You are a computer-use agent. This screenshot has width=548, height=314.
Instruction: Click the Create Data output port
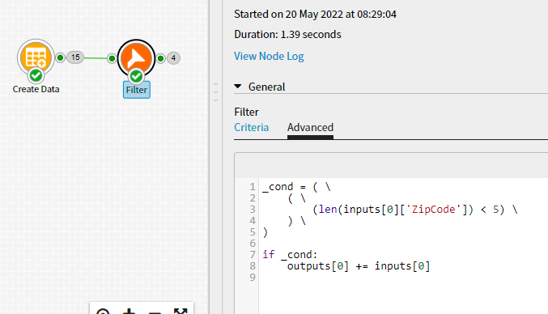60,57
